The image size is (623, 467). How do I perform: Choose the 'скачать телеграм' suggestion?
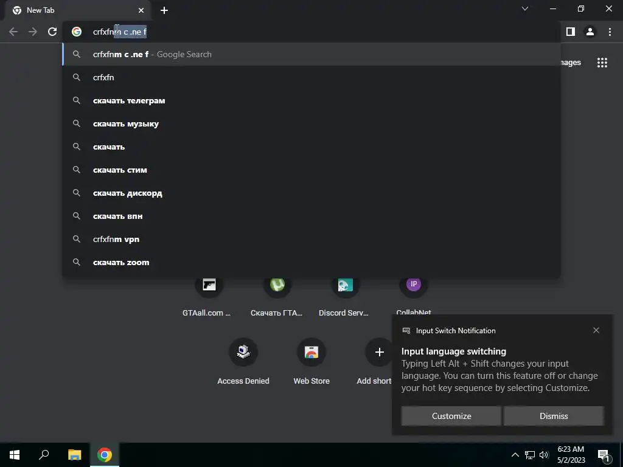pyautogui.click(x=311, y=100)
